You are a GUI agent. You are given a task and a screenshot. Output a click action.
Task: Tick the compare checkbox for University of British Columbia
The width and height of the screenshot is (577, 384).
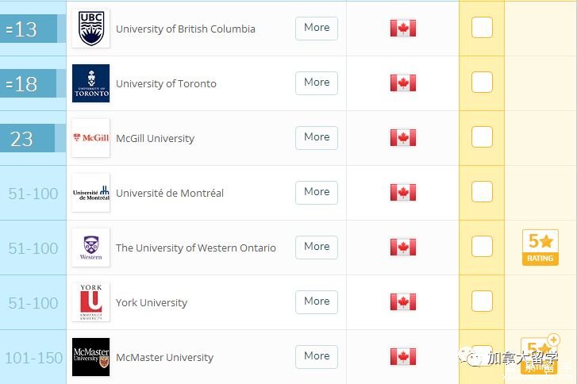(482, 28)
